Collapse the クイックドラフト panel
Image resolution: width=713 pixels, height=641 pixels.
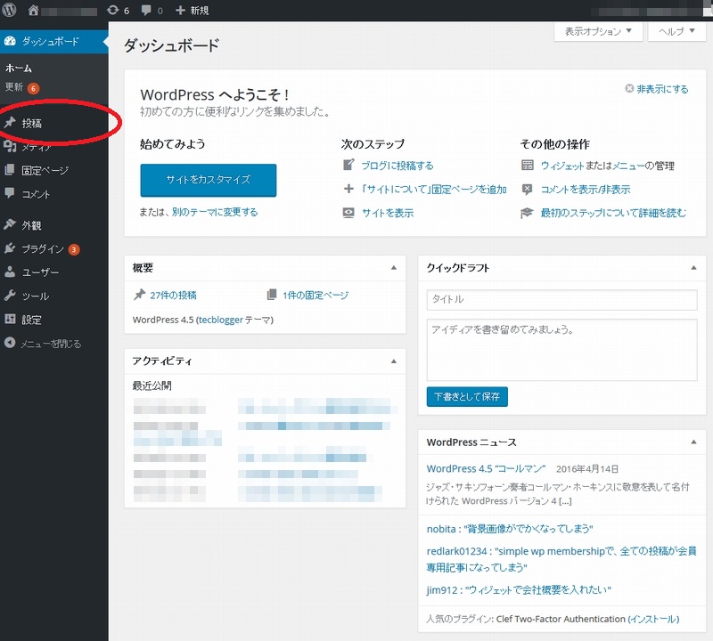tap(694, 268)
